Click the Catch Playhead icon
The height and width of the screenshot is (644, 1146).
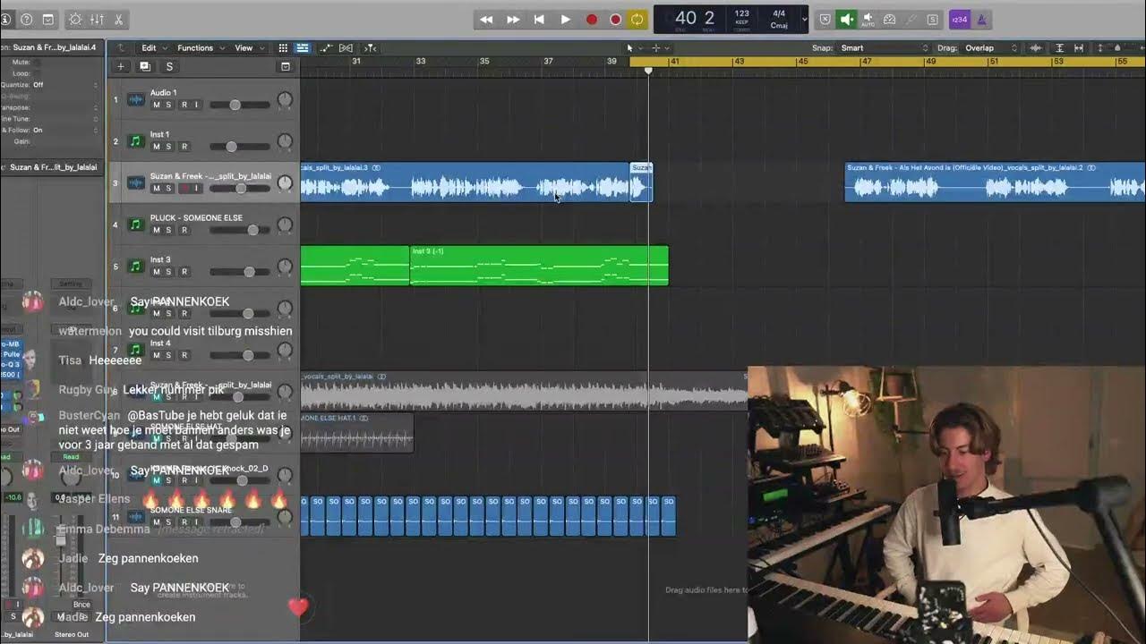(x=370, y=47)
